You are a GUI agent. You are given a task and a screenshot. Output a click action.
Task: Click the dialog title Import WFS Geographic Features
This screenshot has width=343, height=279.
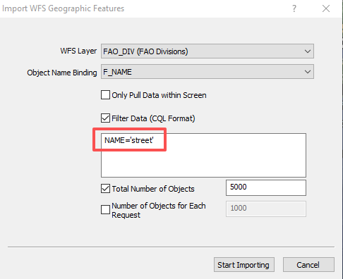pyautogui.click(x=63, y=8)
